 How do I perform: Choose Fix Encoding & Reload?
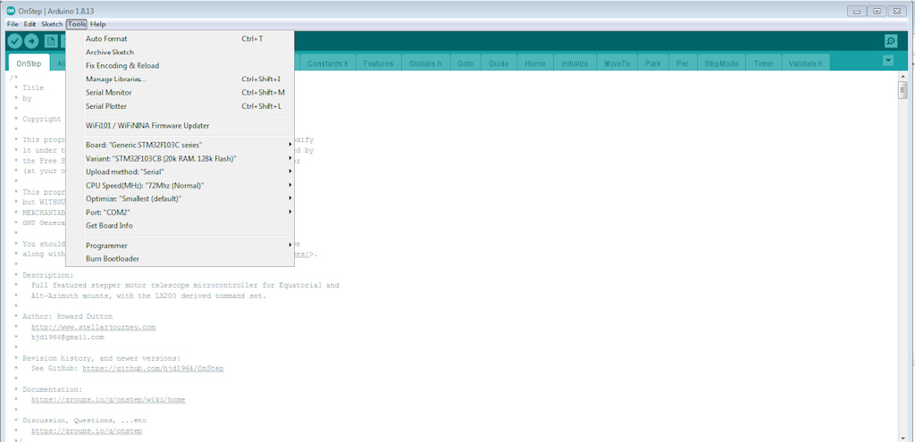(x=180, y=65)
